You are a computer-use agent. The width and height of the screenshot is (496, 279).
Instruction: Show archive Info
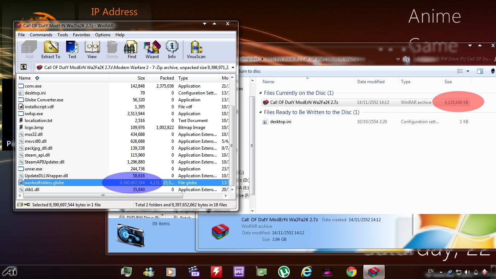(x=172, y=50)
